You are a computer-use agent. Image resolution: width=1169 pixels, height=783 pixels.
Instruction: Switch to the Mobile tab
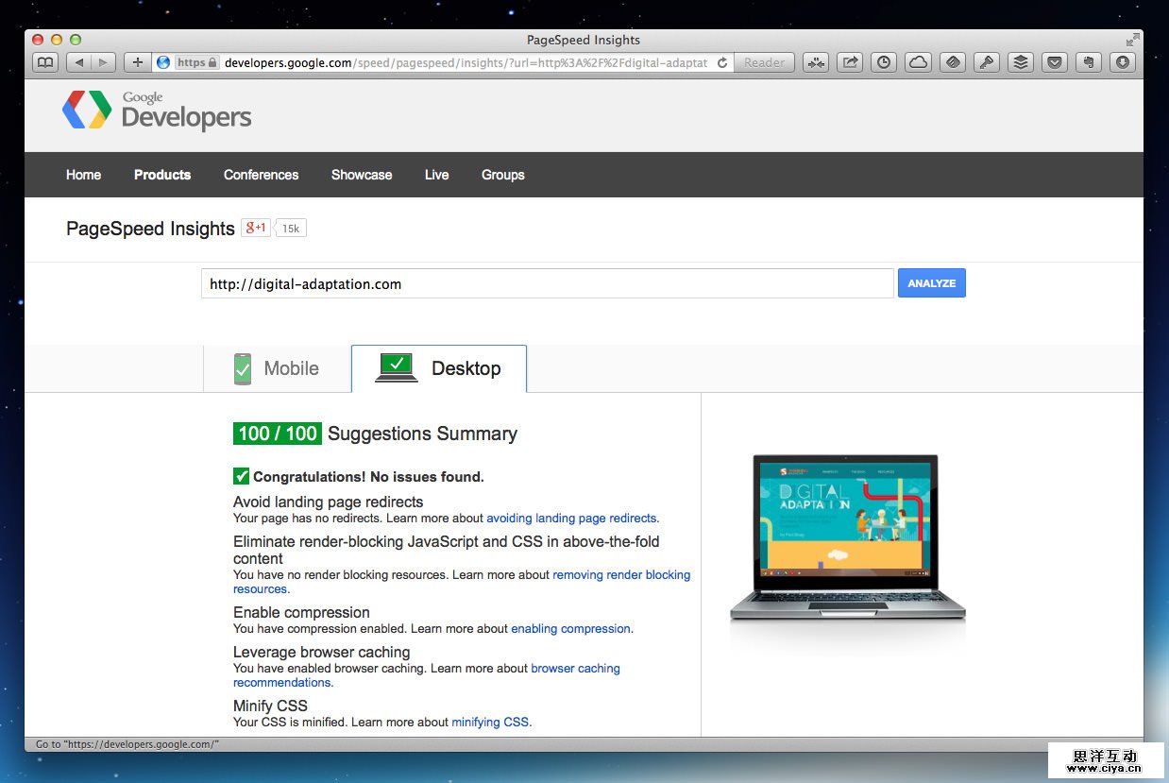tap(278, 368)
